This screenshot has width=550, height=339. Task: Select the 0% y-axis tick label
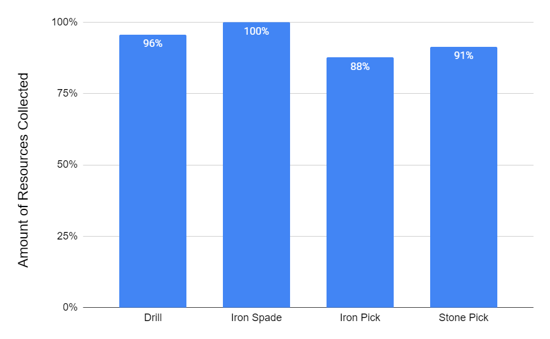coord(70,307)
